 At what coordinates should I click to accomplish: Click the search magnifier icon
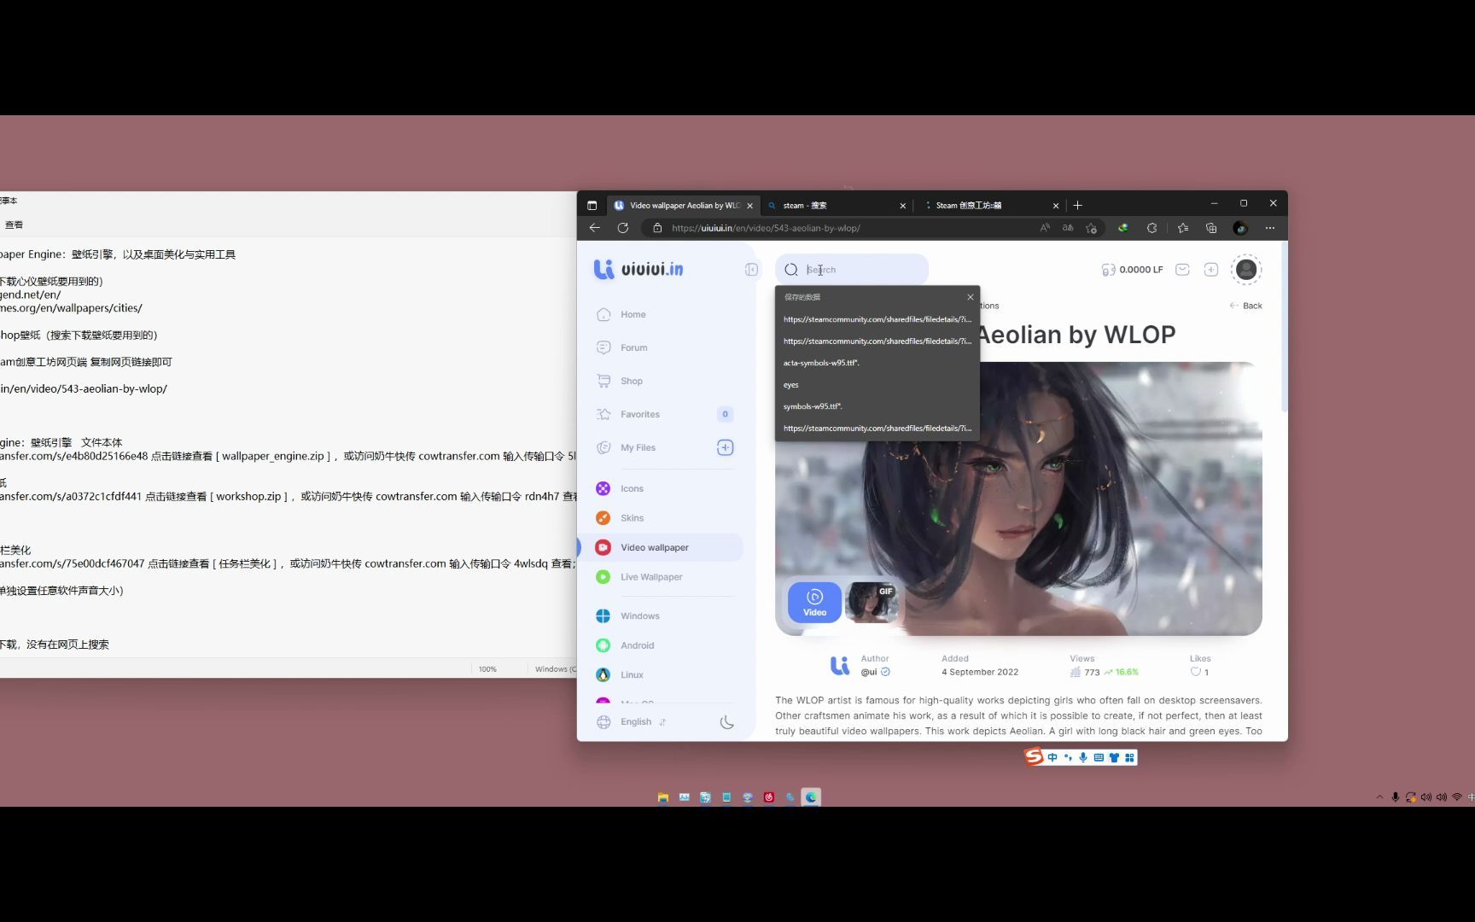791,270
